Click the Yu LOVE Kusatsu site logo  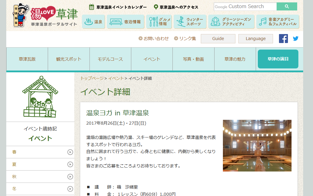[x=54, y=16]
